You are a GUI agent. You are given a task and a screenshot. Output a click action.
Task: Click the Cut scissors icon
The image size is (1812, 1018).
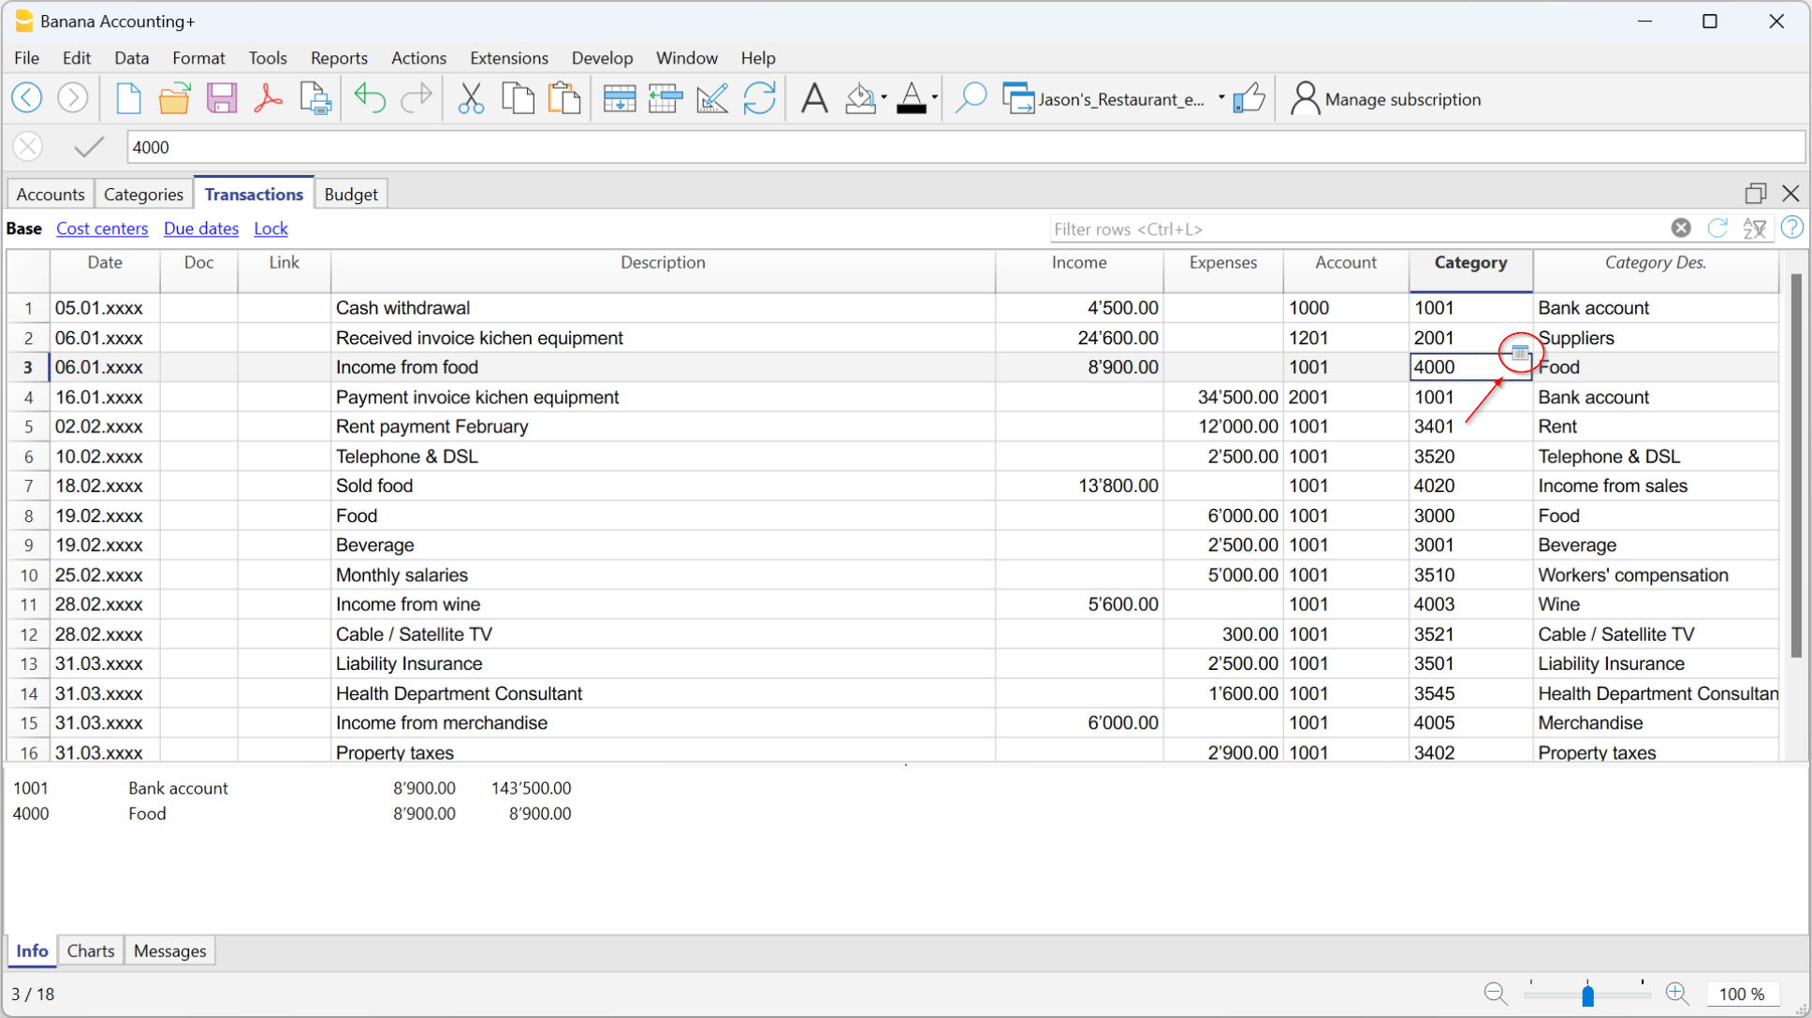(x=471, y=98)
